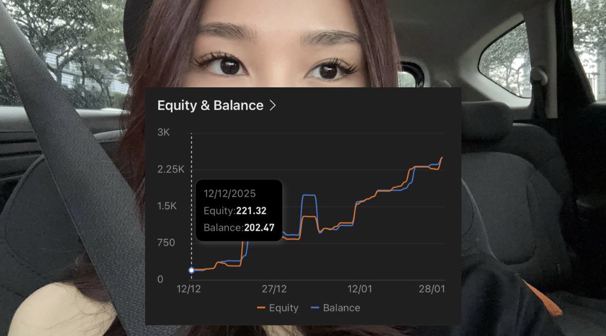606x336 pixels.
Task: Click the tooltip date 12/12/2025
Action: 229,194
